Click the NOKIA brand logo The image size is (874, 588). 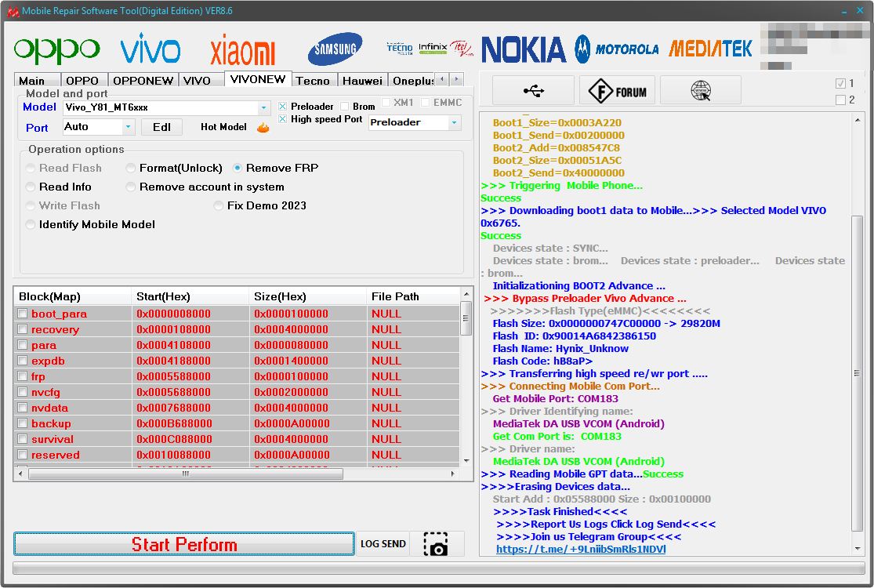[x=524, y=49]
